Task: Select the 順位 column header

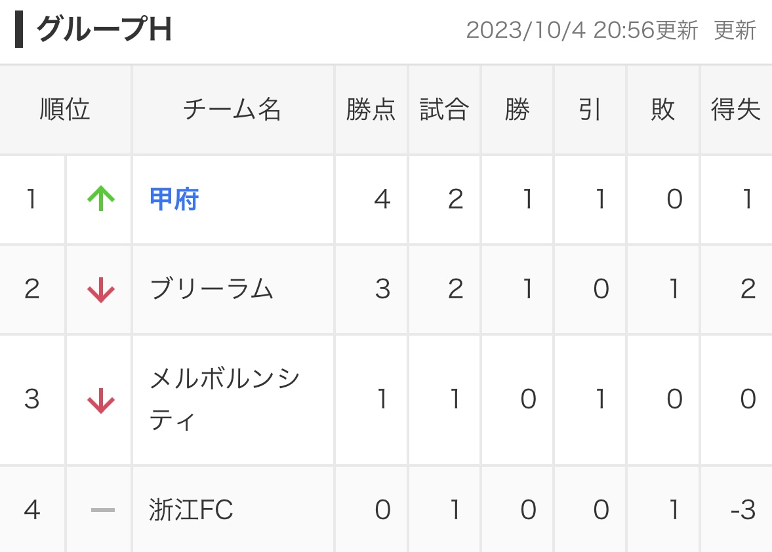Action: click(65, 109)
